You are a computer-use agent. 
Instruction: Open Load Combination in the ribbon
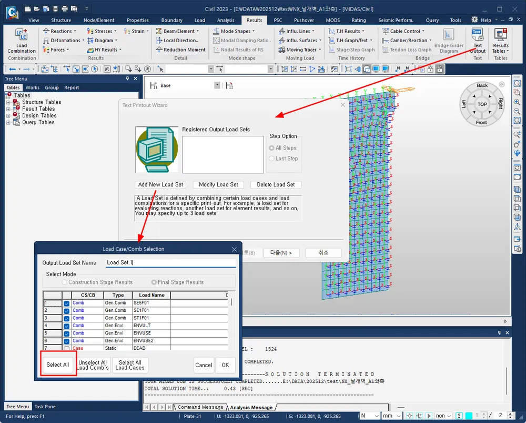[x=22, y=41]
